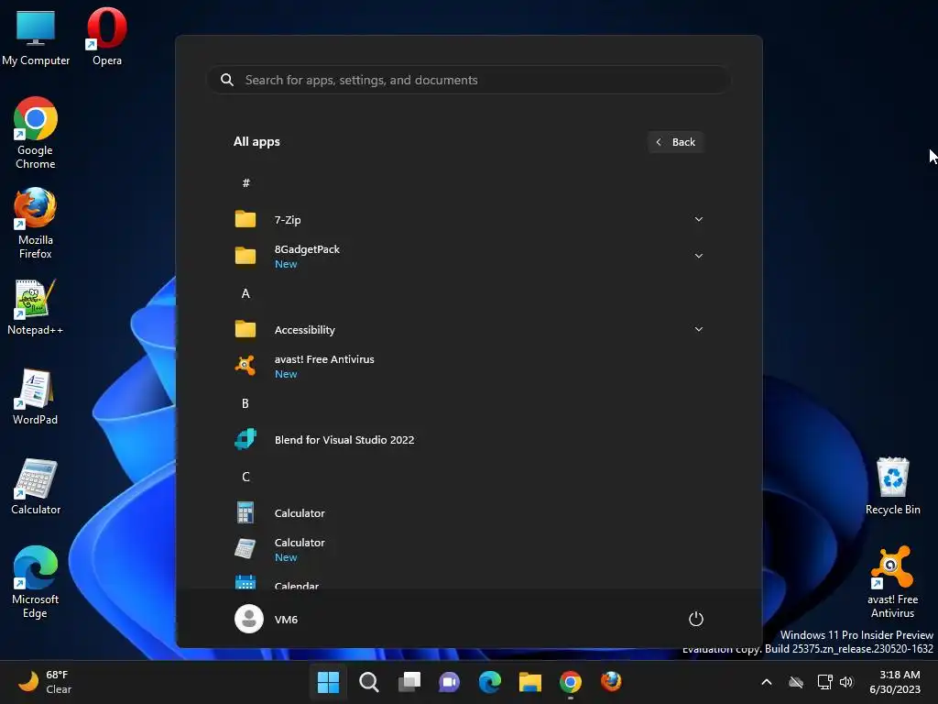Launch Blend for Visual Studio 2022
The height and width of the screenshot is (704, 938).
[x=469, y=439]
